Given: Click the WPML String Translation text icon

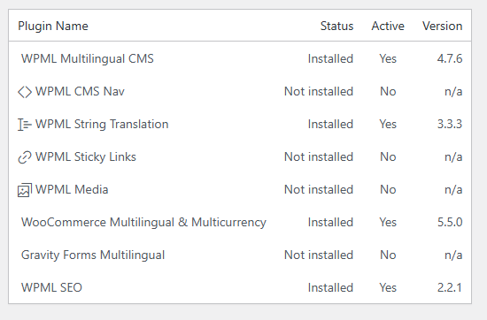Looking at the screenshot, I should (25, 125).
